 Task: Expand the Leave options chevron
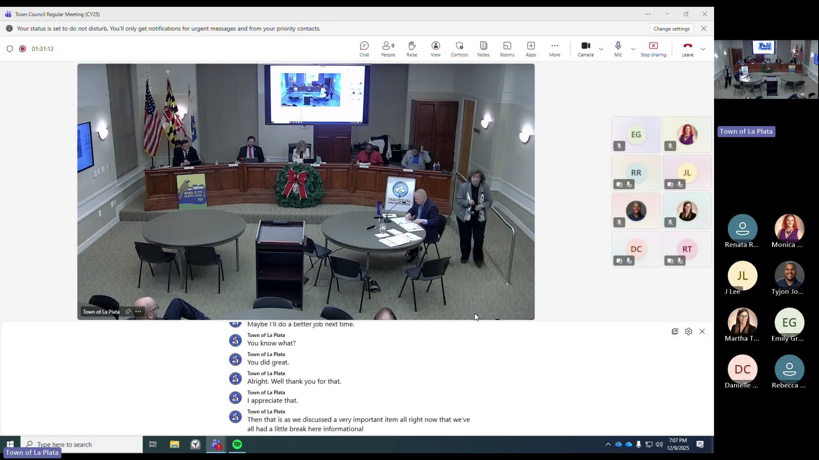click(703, 49)
